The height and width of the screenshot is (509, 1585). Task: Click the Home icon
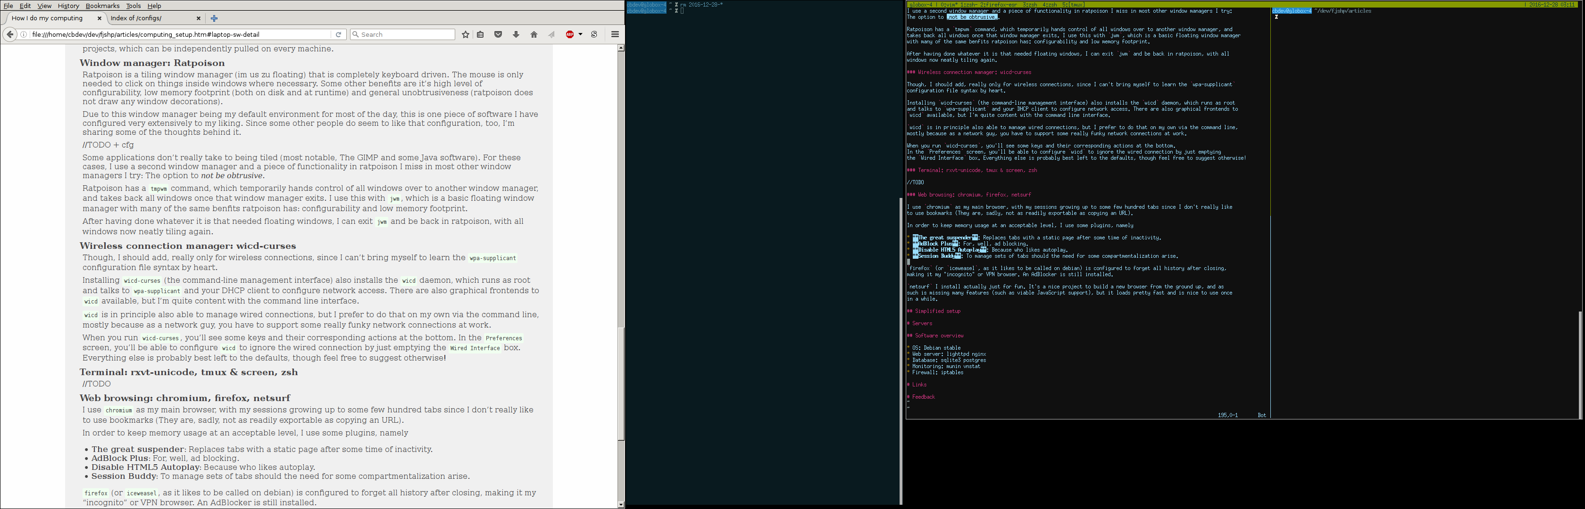click(x=533, y=34)
